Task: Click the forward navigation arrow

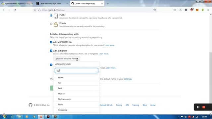Action: 9,10
